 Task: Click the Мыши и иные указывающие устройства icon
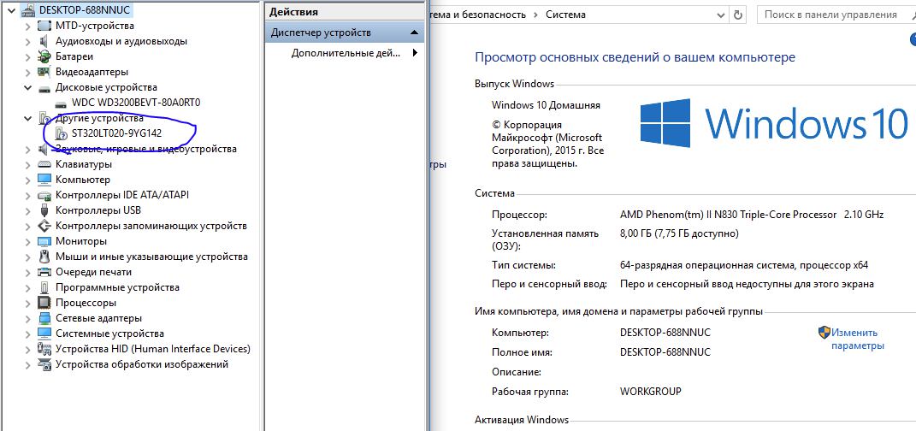44,257
